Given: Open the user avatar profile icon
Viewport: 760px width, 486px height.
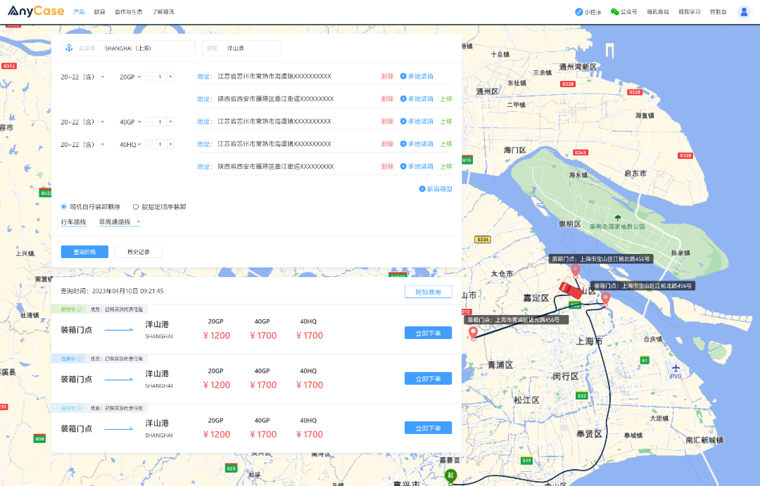Looking at the screenshot, I should (744, 12).
